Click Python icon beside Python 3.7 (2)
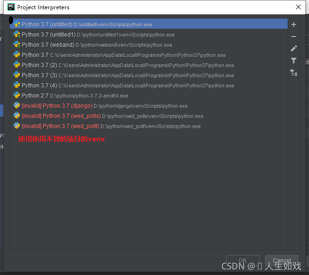Image resolution: width=309 pixels, height=275 pixels. click(17, 65)
